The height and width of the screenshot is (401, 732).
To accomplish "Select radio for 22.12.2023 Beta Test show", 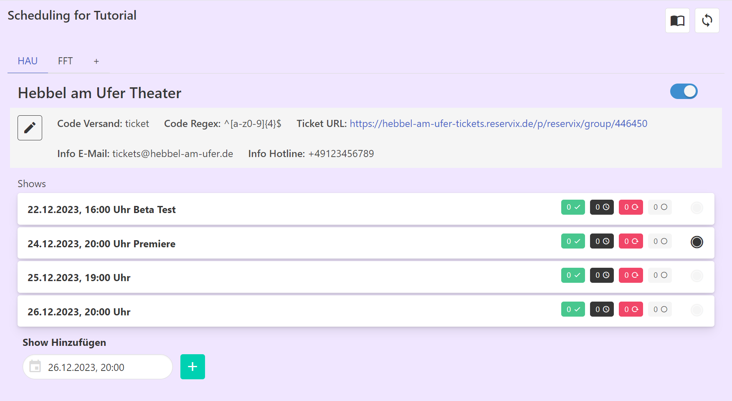I will (697, 208).
